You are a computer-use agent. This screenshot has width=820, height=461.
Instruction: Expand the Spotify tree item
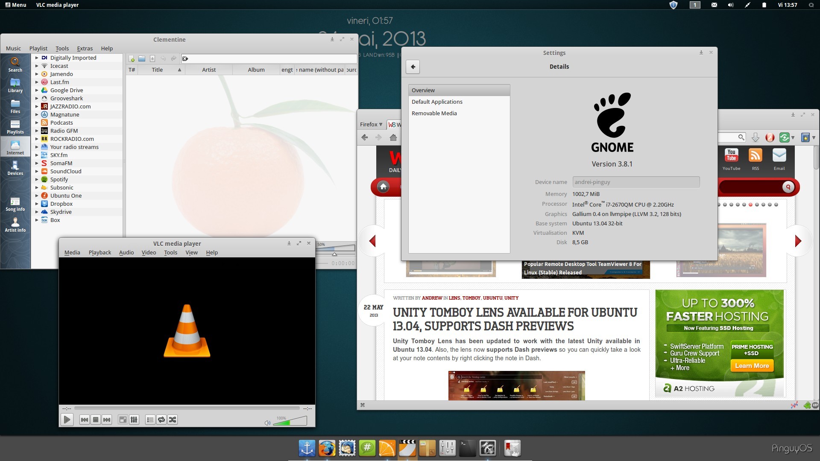[37, 179]
